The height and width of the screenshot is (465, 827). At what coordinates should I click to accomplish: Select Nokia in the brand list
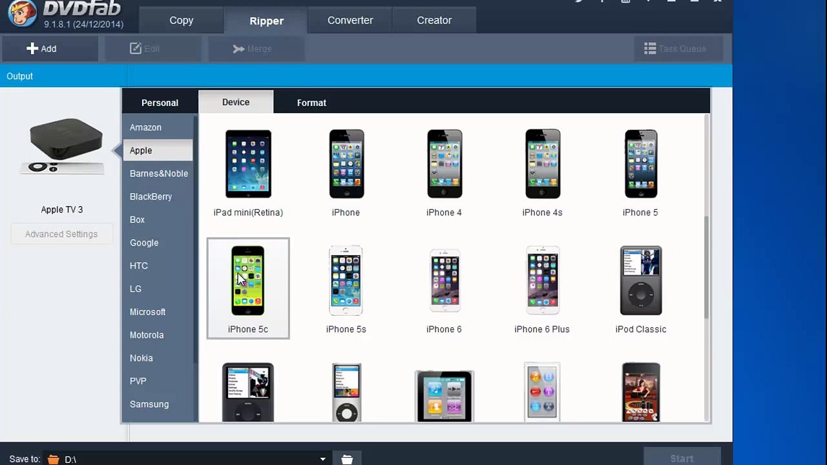(x=158, y=358)
